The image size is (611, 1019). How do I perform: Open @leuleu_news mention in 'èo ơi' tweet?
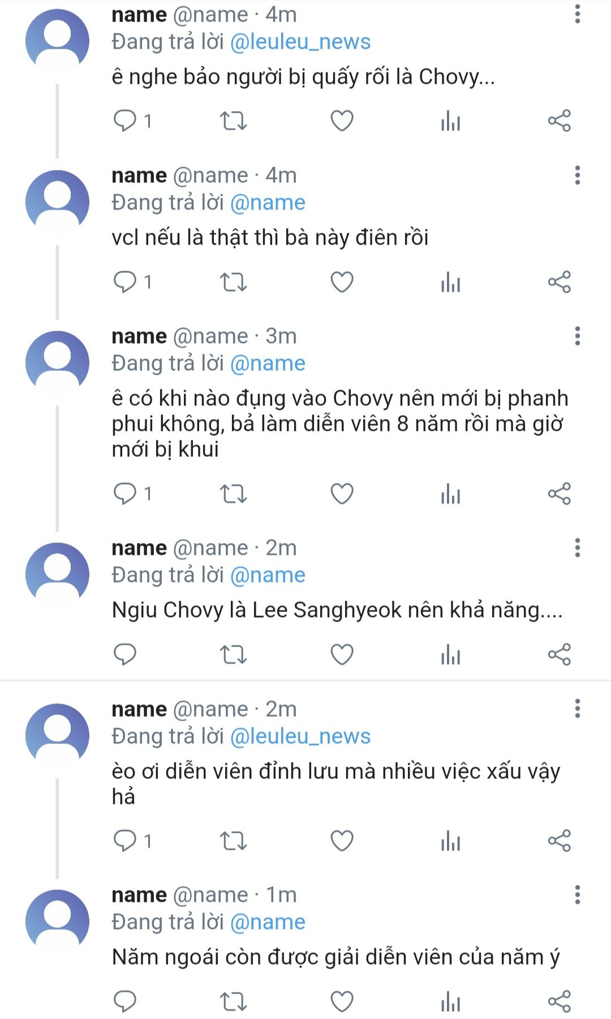[x=300, y=737]
